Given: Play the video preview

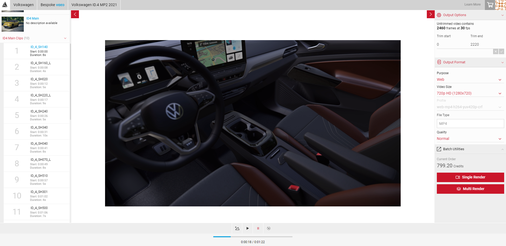Looking at the screenshot, I should point(248,228).
